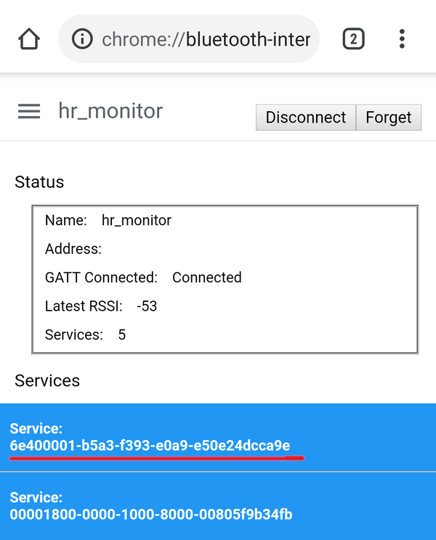The height and width of the screenshot is (540, 436).
Task: Click the Latest RSSI -53 value
Action: (147, 306)
